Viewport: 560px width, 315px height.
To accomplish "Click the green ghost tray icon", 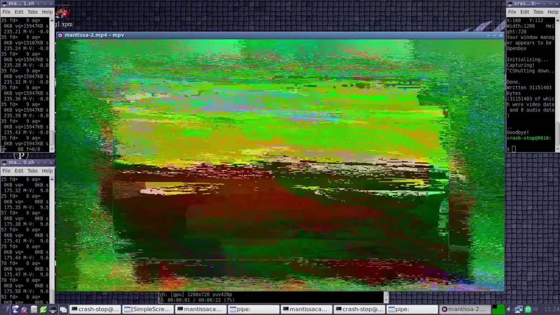I will [528, 310].
